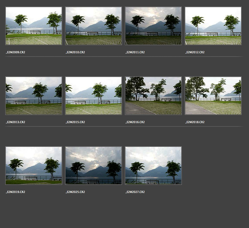Image resolution: width=249 pixels, height=228 pixels.
Task: Select the filename text _E2M2011.CR2
Action: tap(135, 52)
